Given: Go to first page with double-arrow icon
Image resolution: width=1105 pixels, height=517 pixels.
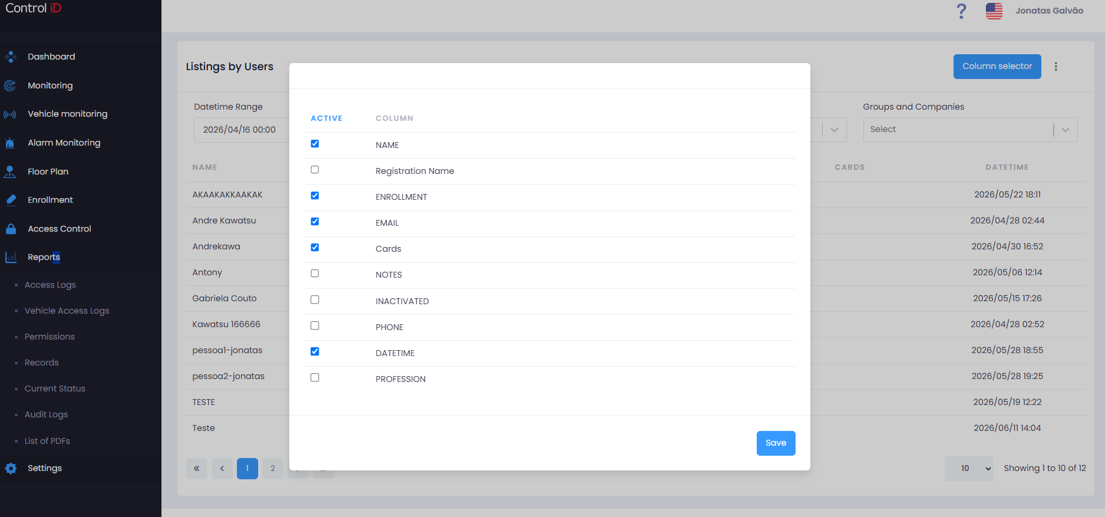Looking at the screenshot, I should (x=197, y=469).
